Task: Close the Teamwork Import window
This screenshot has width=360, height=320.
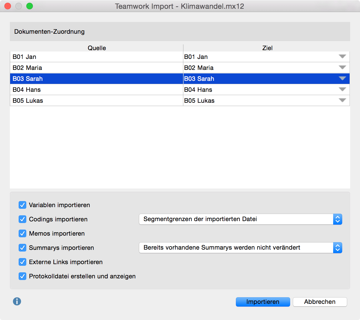Action: (8, 6)
